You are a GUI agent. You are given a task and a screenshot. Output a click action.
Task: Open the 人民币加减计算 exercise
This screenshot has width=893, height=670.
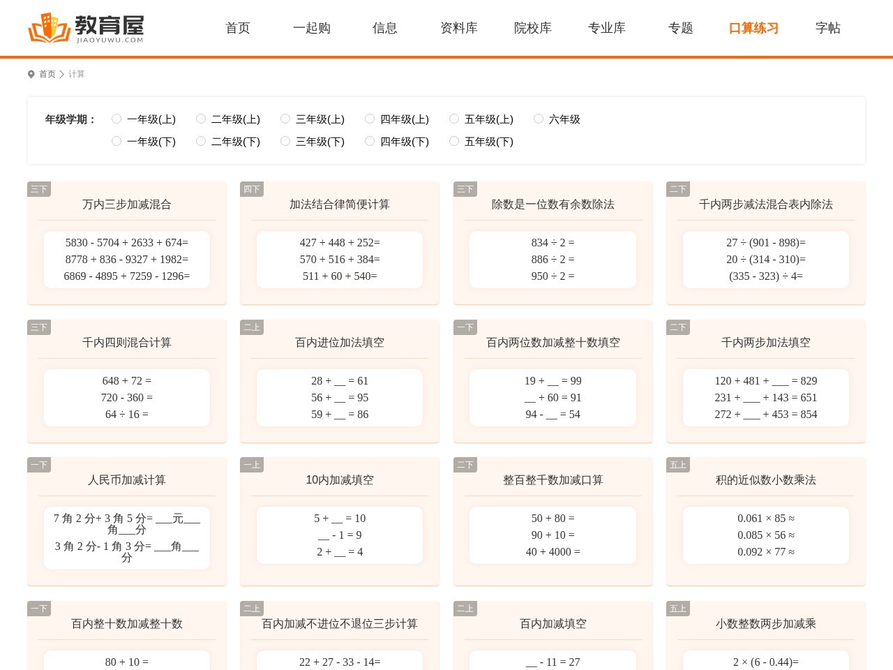(127, 480)
